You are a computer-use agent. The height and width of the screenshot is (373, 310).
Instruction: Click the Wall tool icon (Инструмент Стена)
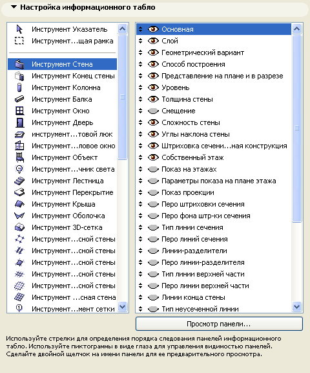[x=19, y=64]
